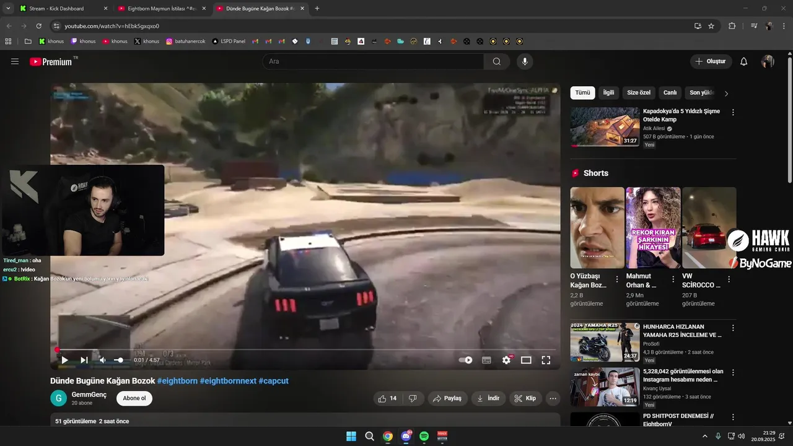The width and height of the screenshot is (793, 446).
Task: Enter full screen mode
Action: (x=546, y=360)
